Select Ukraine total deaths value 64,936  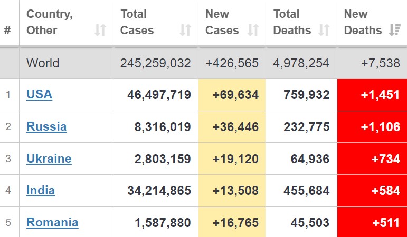click(310, 159)
